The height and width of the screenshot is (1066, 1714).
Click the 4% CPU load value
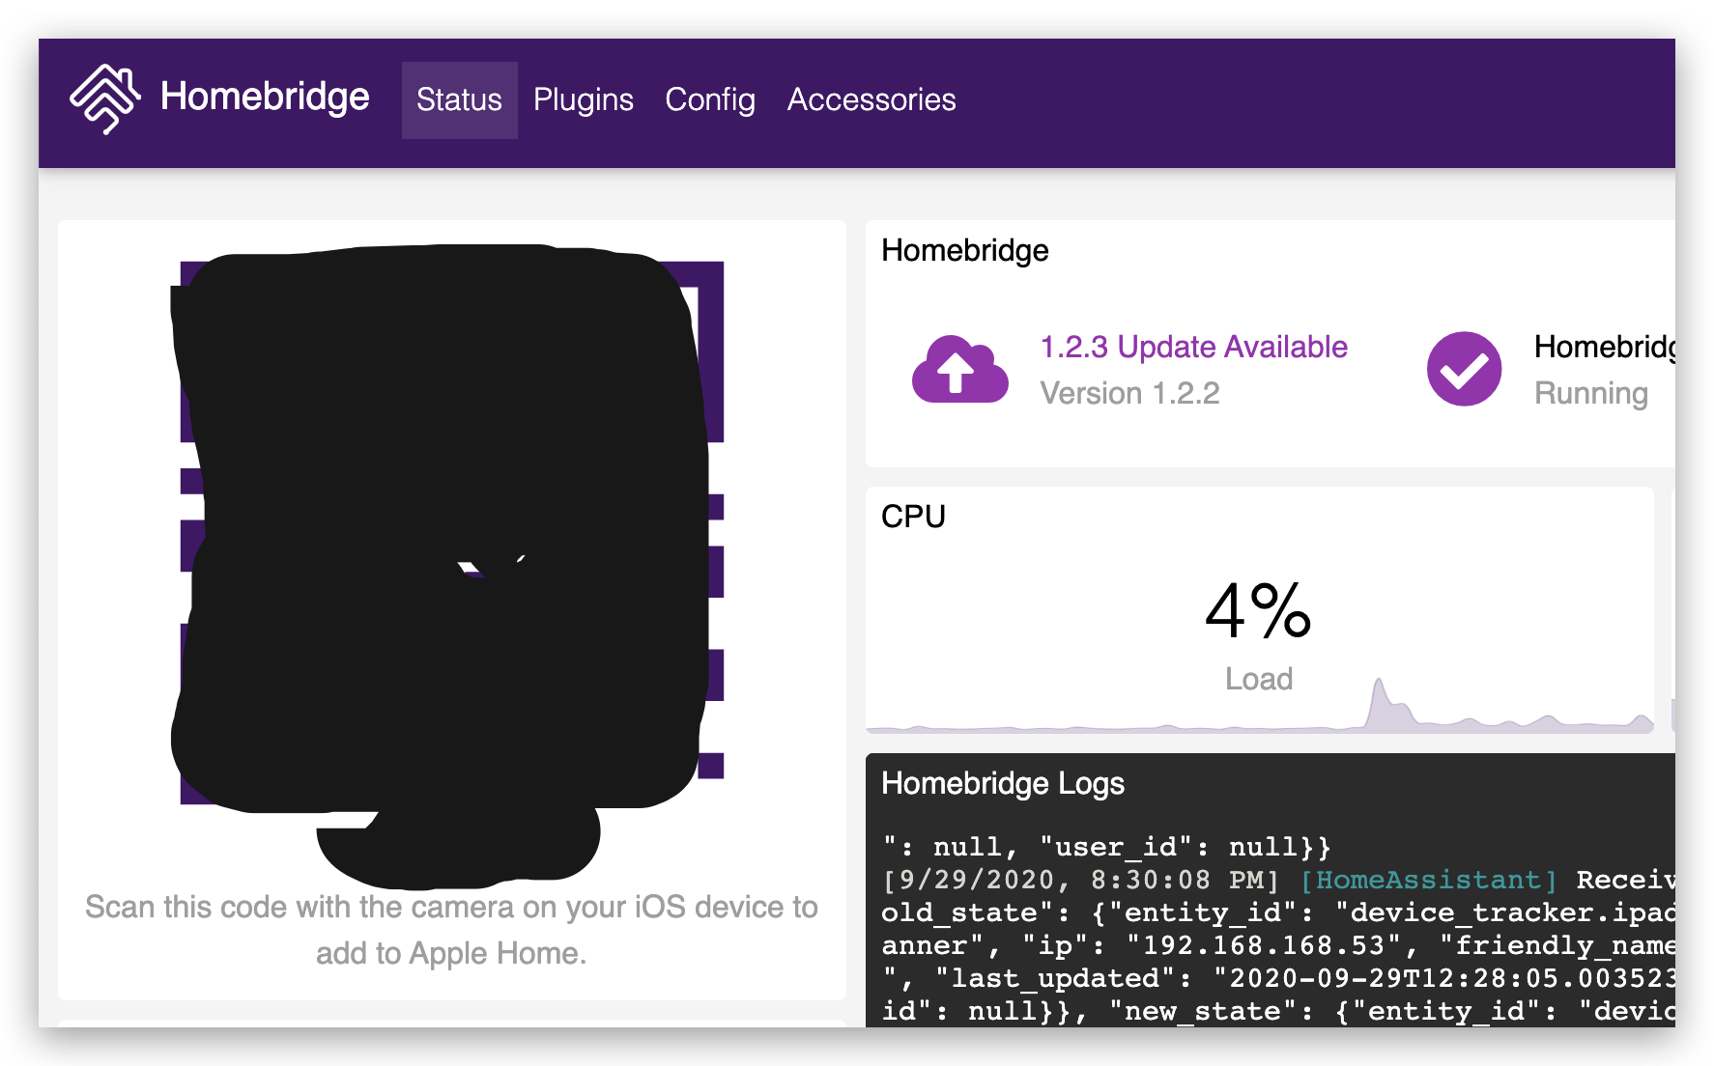(1258, 611)
